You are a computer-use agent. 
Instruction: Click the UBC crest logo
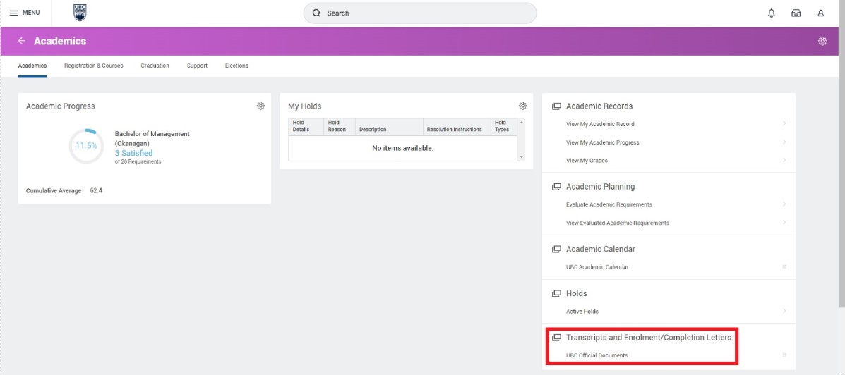tap(80, 13)
